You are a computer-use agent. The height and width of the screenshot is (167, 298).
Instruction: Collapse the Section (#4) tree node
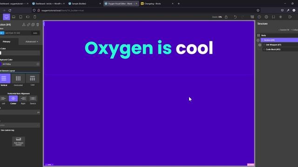[258, 40]
